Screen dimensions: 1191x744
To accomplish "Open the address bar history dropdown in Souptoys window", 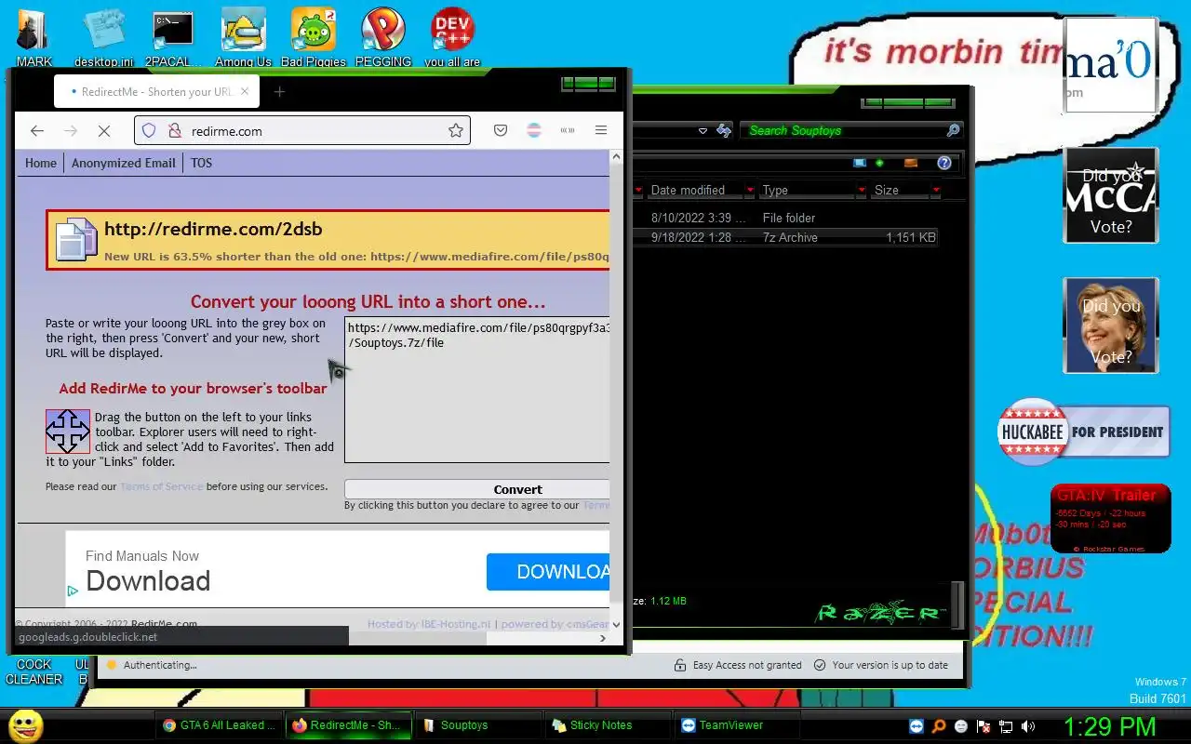I will 703,131.
